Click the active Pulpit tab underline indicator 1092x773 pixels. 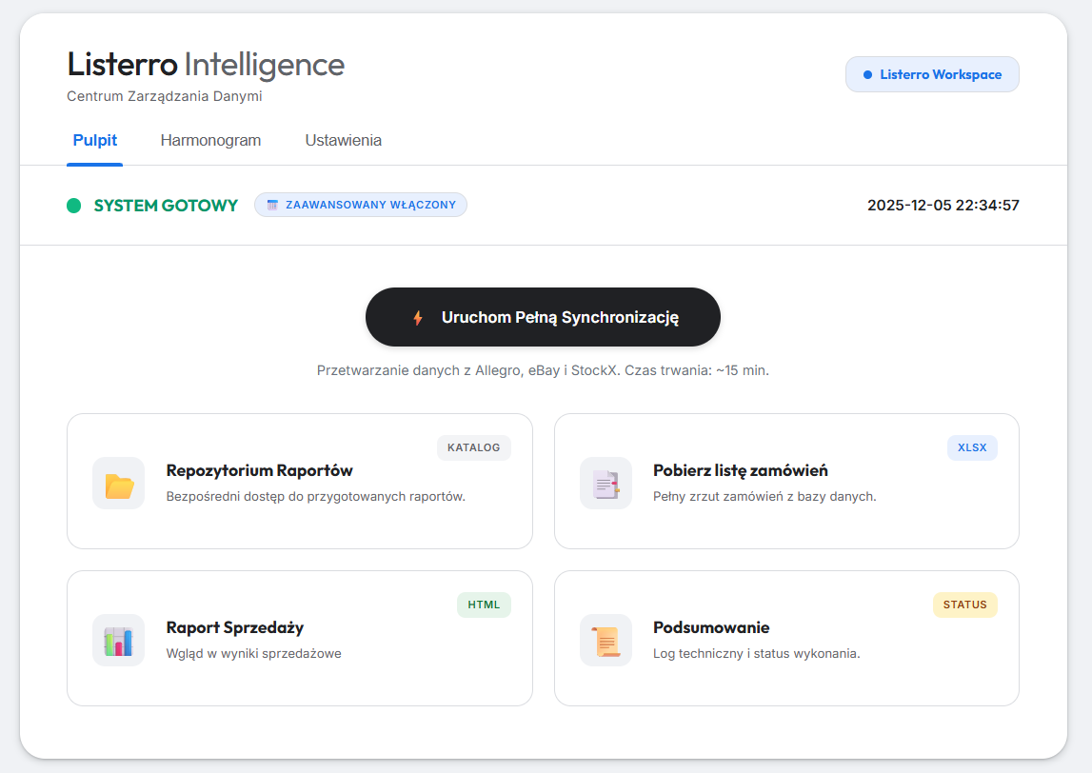click(x=94, y=163)
